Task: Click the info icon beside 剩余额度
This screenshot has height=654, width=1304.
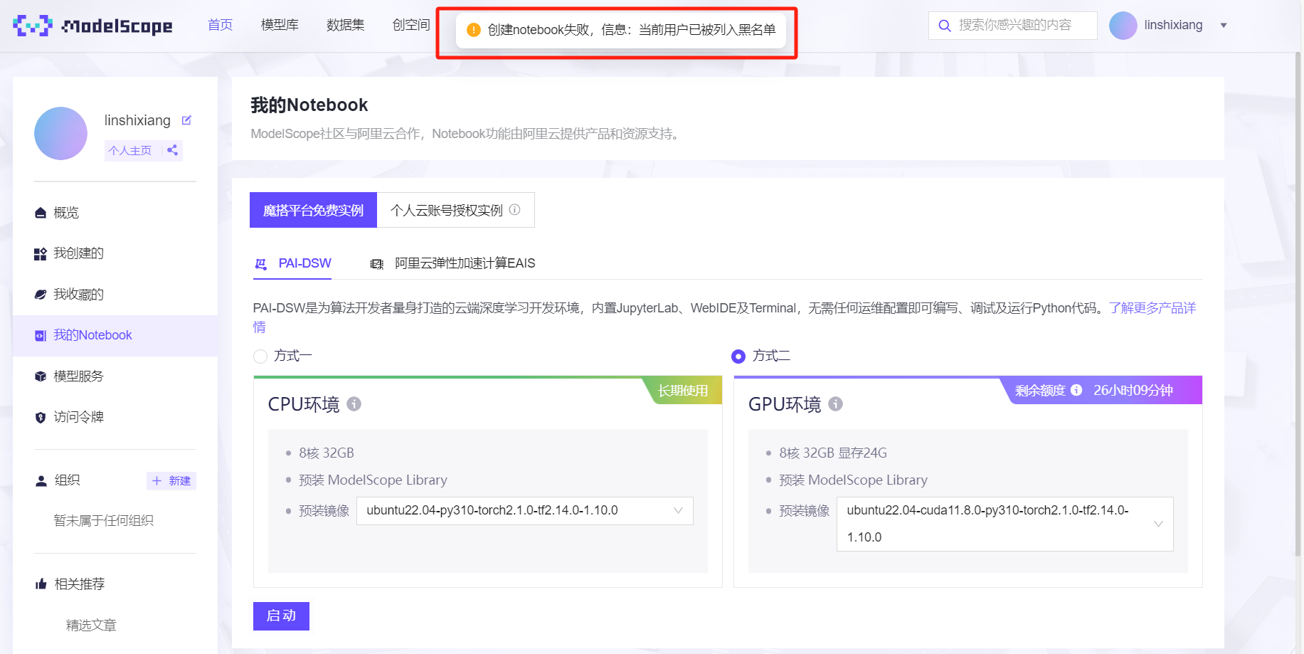Action: click(1076, 390)
